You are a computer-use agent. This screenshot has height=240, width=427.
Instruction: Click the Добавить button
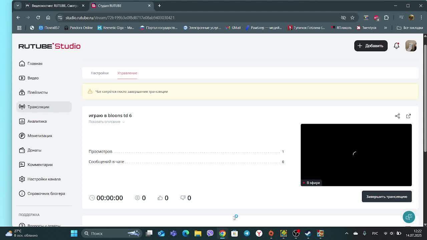371,46
